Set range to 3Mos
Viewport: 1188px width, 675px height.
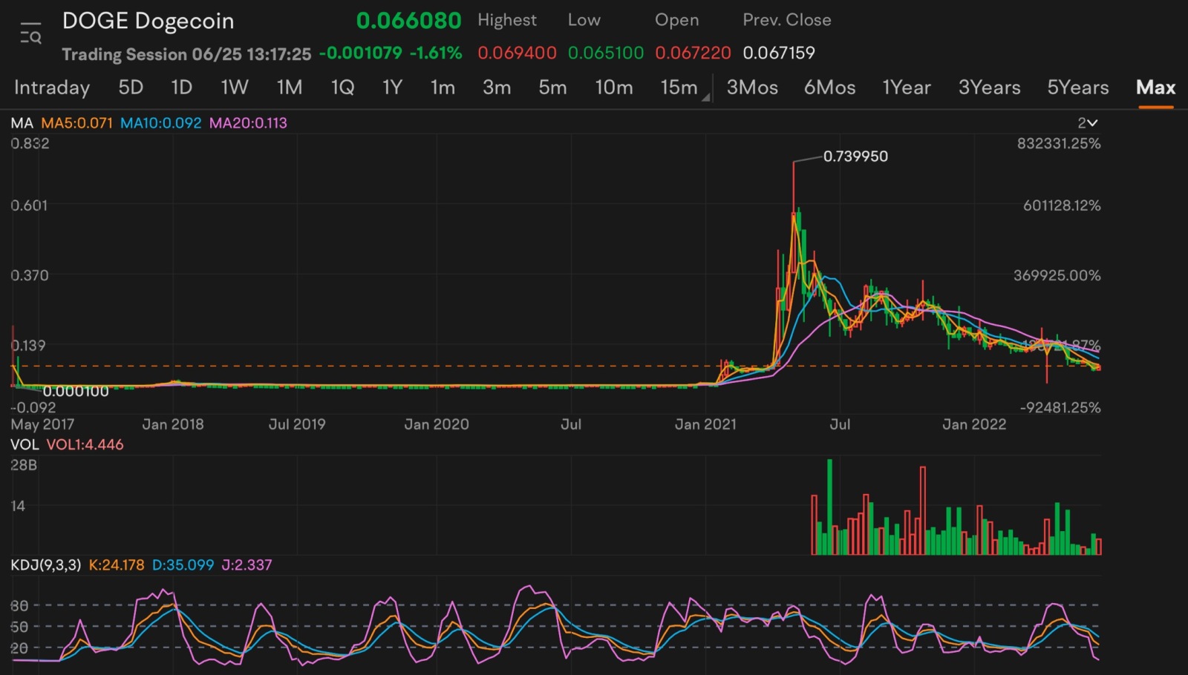click(752, 88)
